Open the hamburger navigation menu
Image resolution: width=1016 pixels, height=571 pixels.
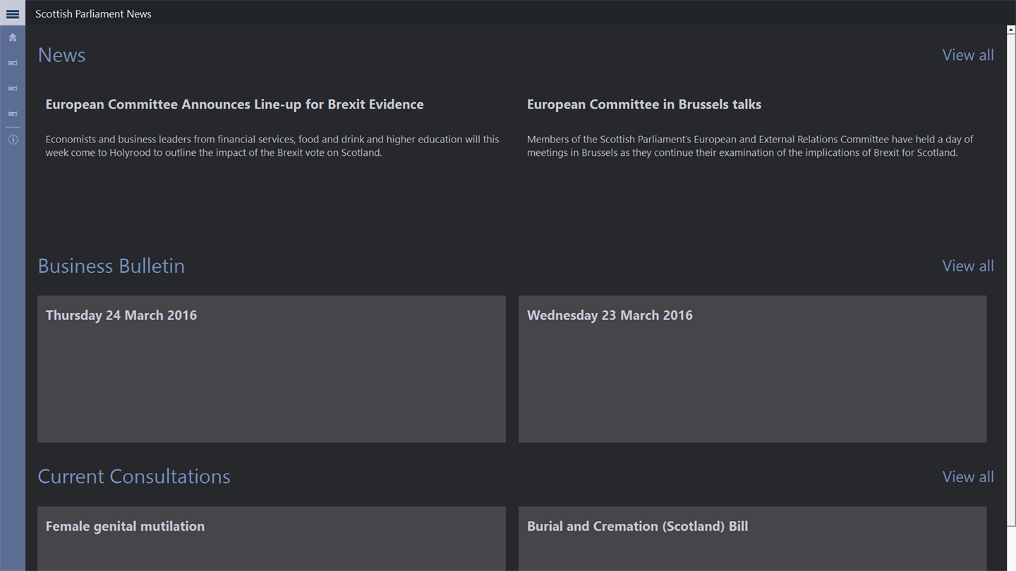13,13
